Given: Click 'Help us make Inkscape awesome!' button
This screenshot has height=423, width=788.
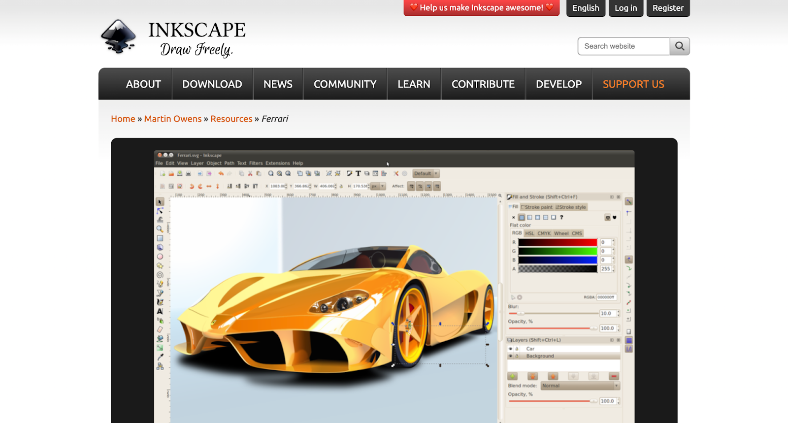Looking at the screenshot, I should pos(482,8).
